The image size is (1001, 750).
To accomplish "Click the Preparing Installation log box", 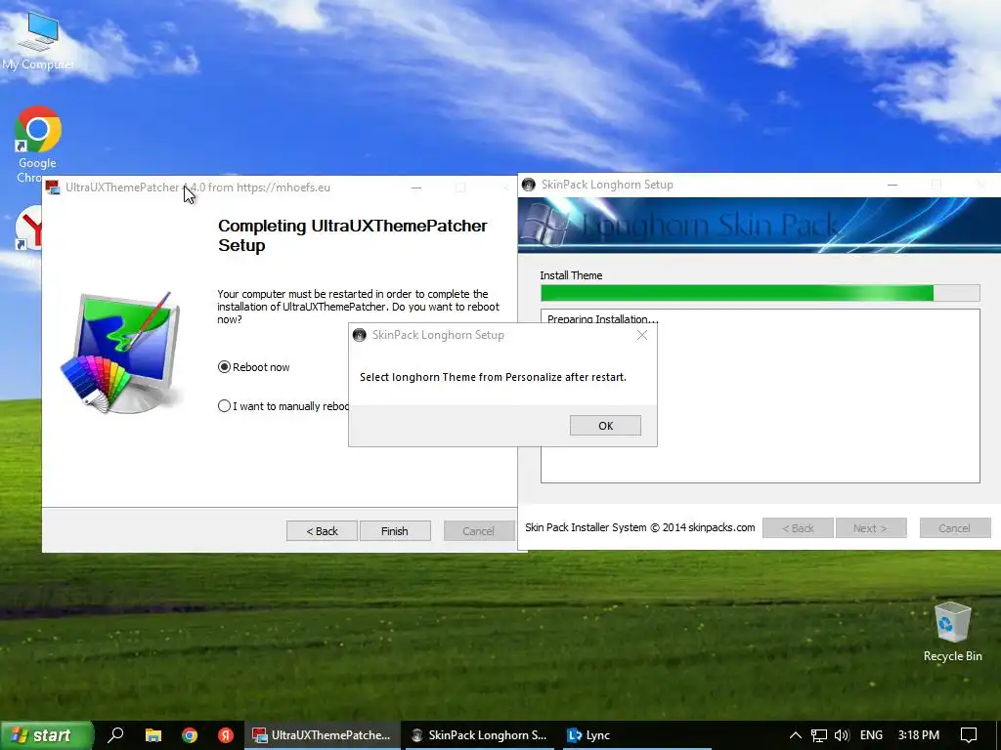I will pos(760,396).
